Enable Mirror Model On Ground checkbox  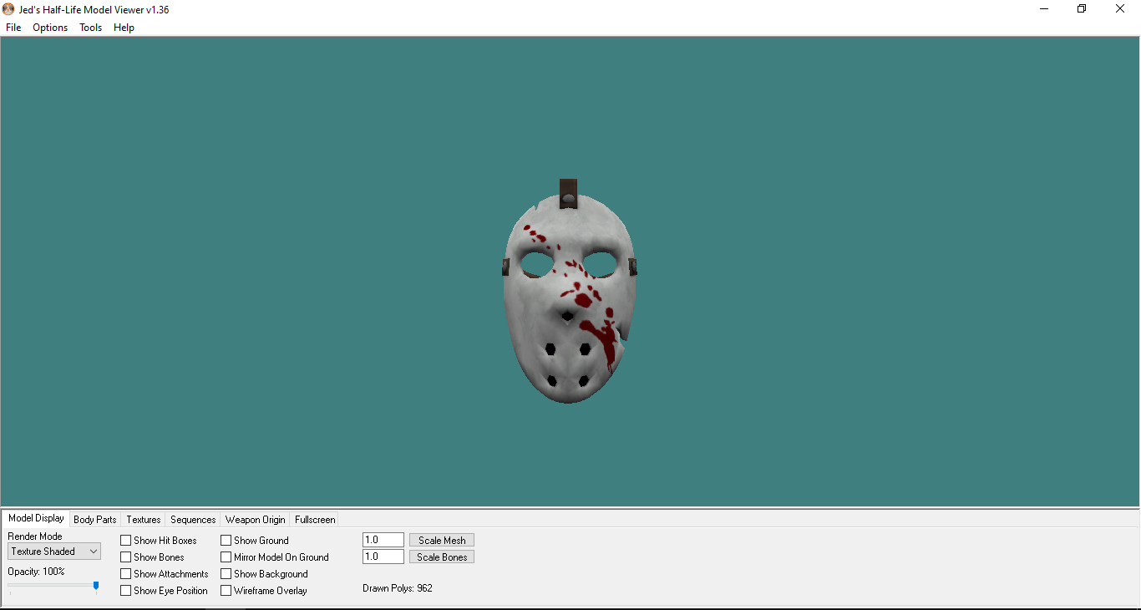(226, 557)
